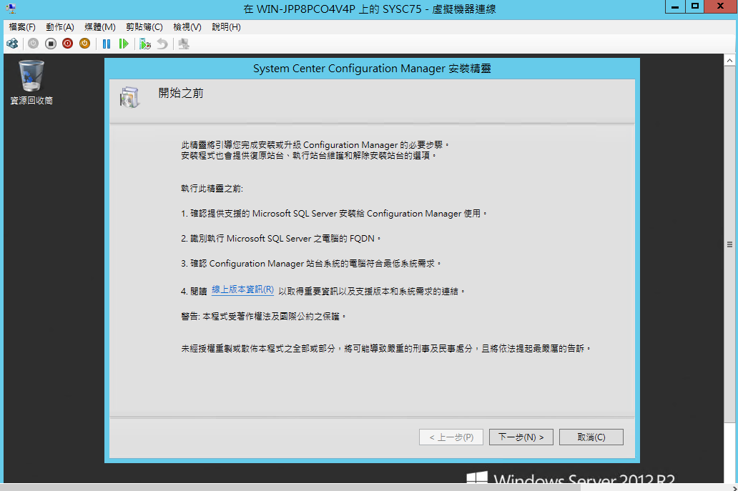
Task: Shut down the VM with the red power icon
Action: pos(67,44)
